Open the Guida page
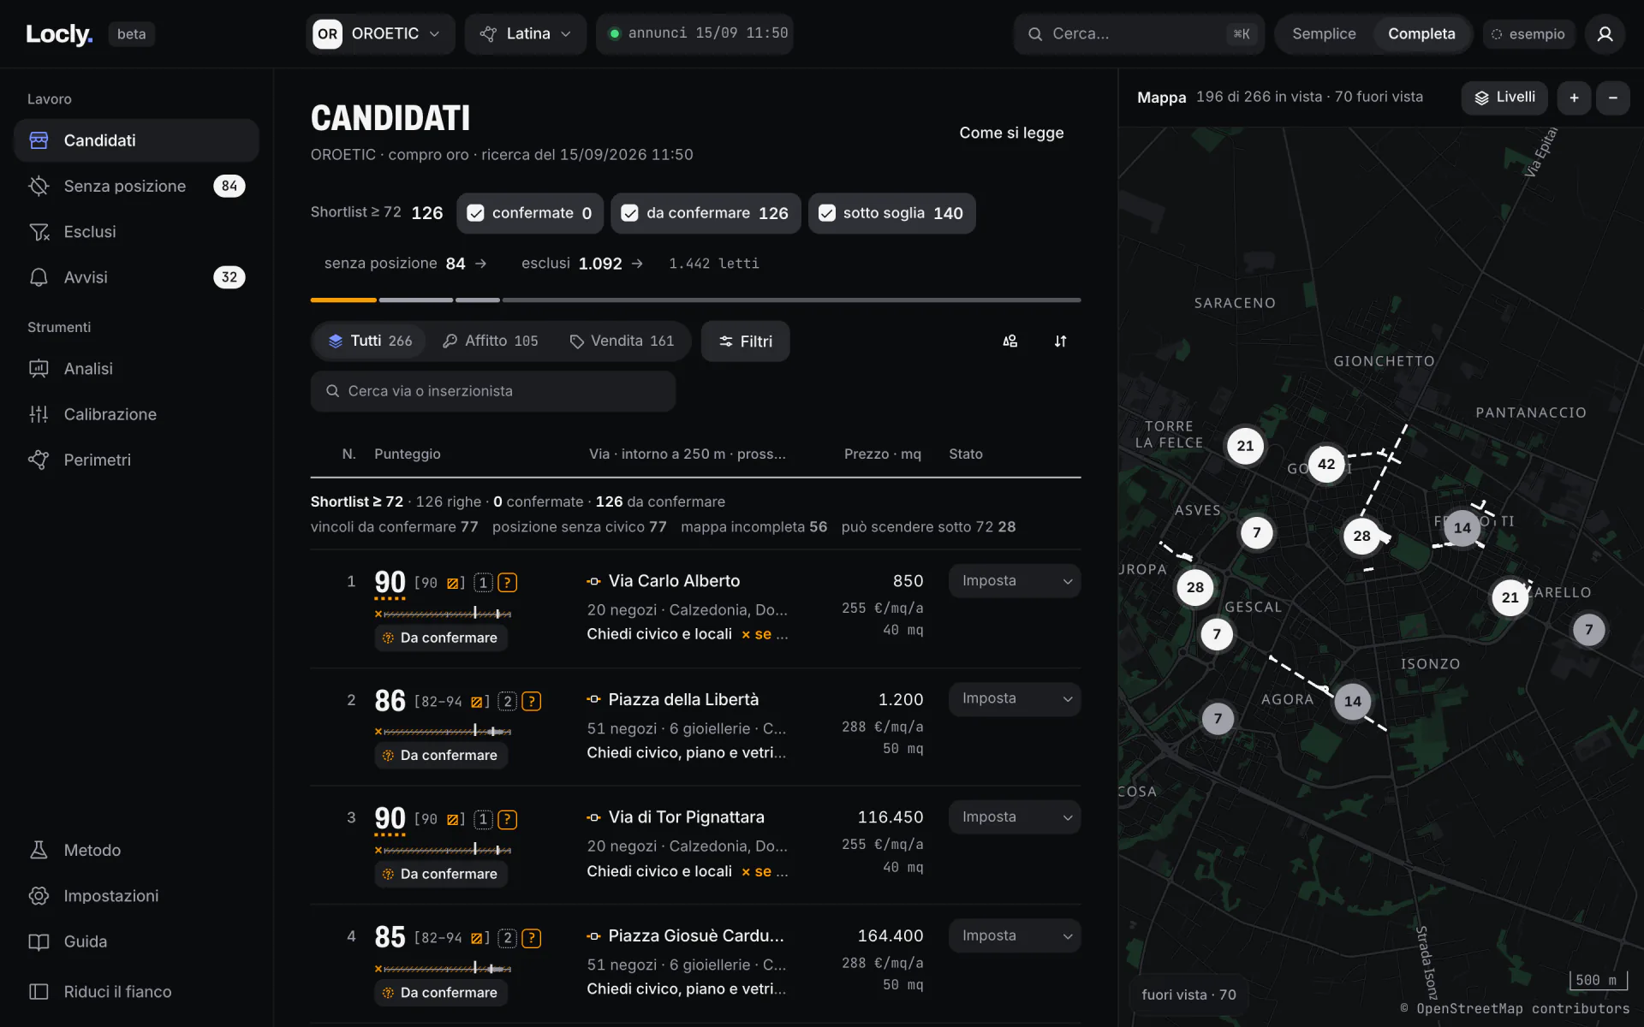 tap(136, 941)
